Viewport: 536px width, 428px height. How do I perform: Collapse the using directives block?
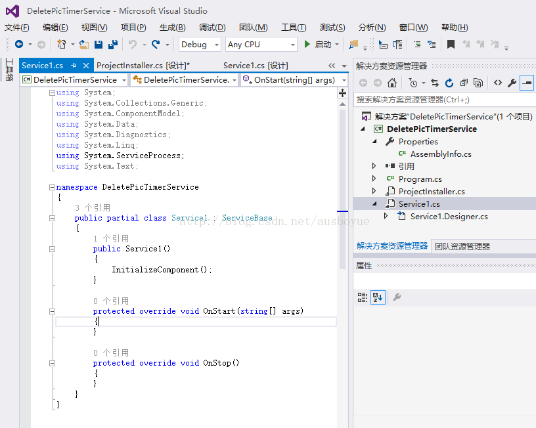(52, 93)
